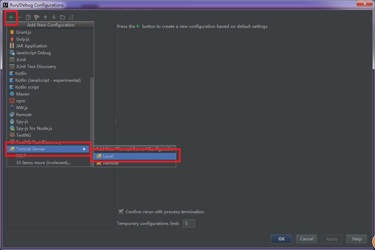
Task: Click the Temporary configurations limit field
Action: [x=189, y=224]
